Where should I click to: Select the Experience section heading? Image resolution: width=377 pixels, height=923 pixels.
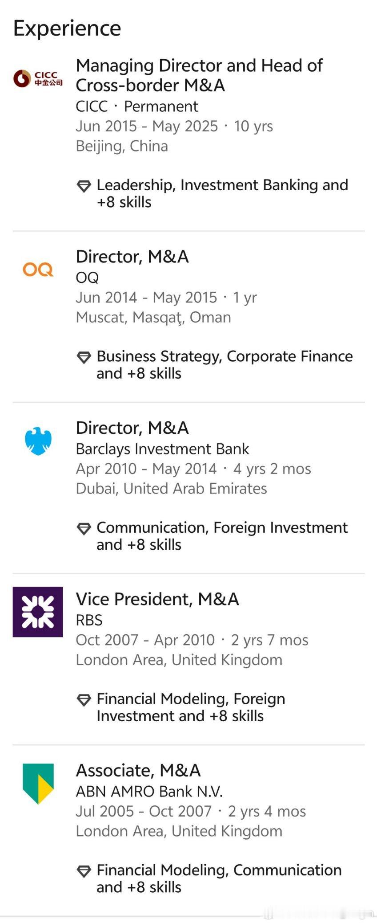click(x=67, y=29)
